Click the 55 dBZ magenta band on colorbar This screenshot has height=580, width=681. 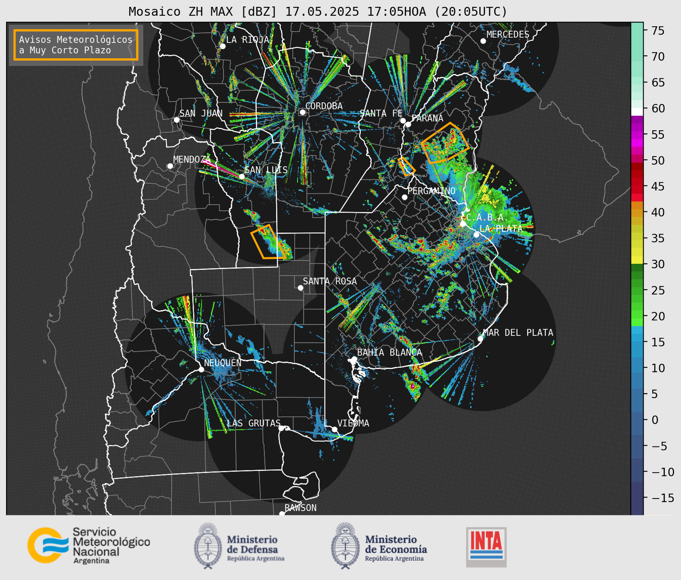point(637,135)
